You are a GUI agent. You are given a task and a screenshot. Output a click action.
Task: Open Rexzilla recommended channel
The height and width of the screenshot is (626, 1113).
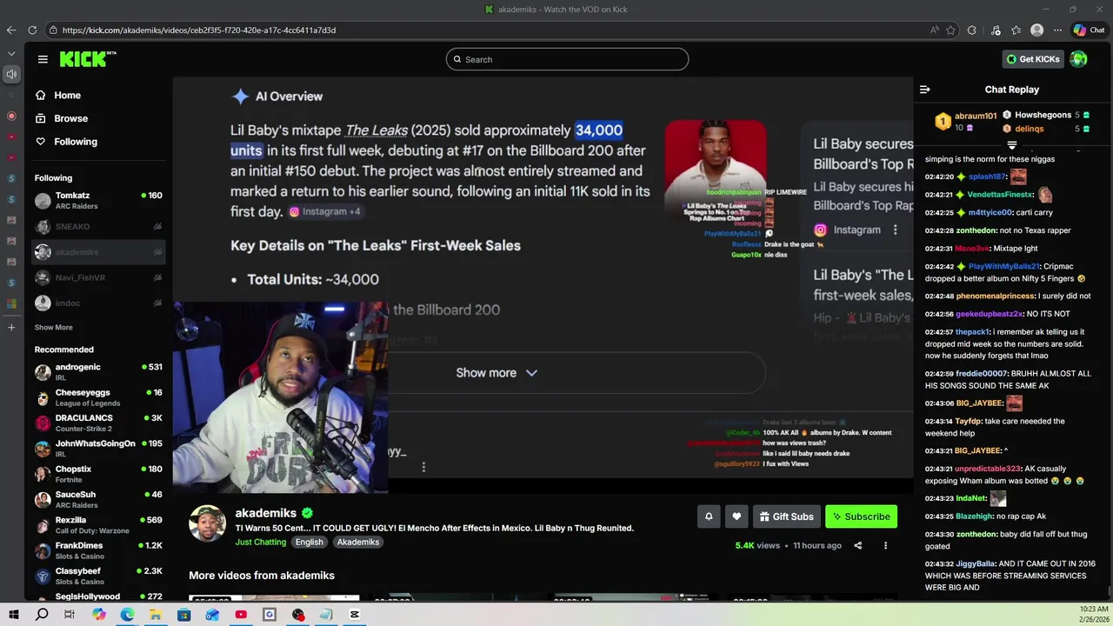pyautogui.click(x=97, y=525)
